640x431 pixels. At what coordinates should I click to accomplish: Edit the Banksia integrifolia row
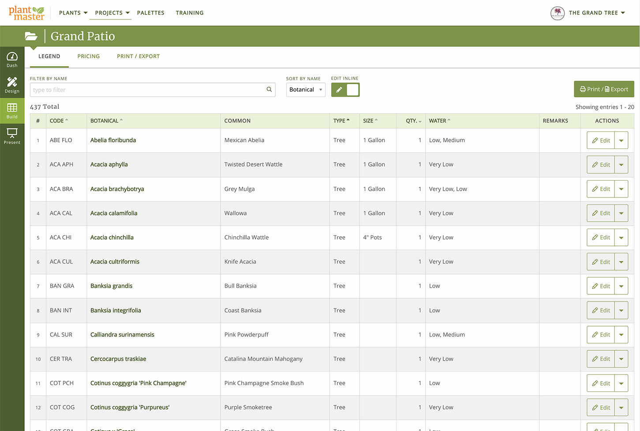point(601,310)
